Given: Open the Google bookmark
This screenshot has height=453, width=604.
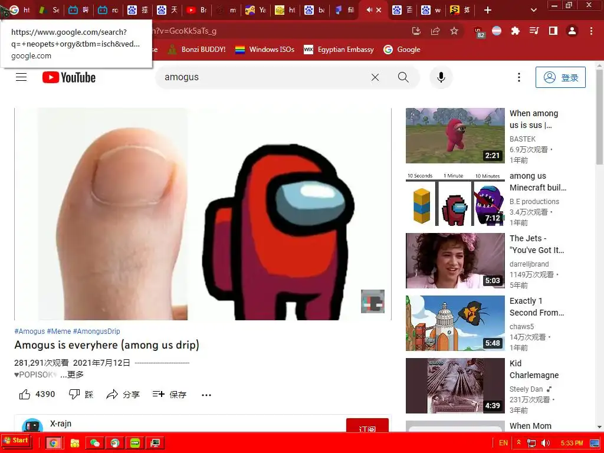Looking at the screenshot, I should click(x=402, y=50).
